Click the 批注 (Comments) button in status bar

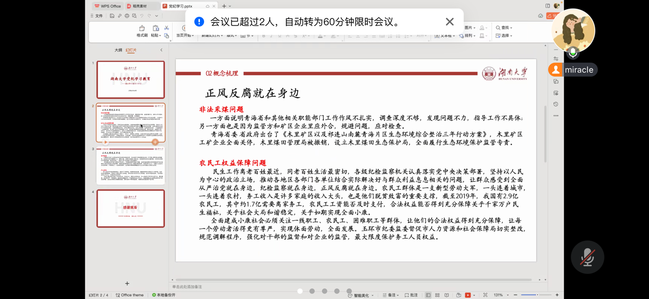tap(411, 295)
